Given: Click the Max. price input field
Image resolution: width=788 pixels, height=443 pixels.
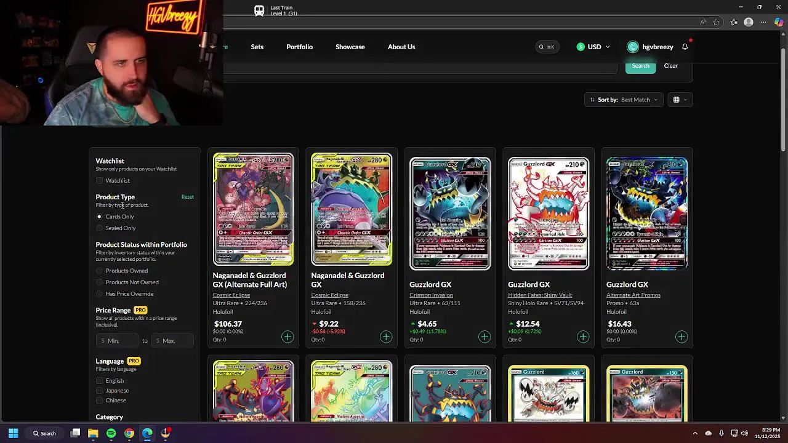Looking at the screenshot, I should pyautogui.click(x=172, y=341).
